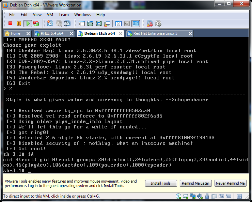Click the USB controller status icon
Image resolution: width=252 pixels, height=202 pixels.
pyautogui.click(x=207, y=196)
